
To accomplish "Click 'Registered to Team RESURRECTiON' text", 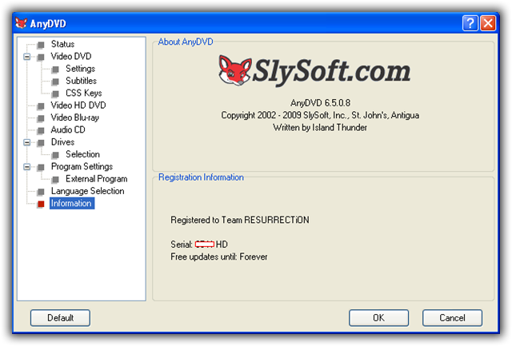I will (x=240, y=220).
